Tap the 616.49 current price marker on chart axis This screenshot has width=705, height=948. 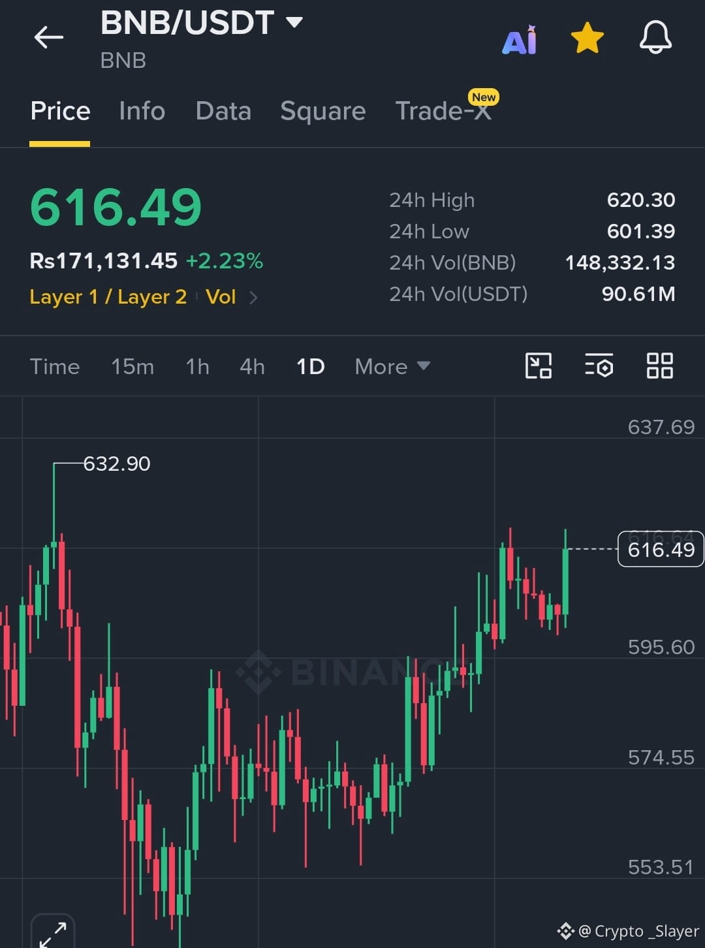coord(661,549)
